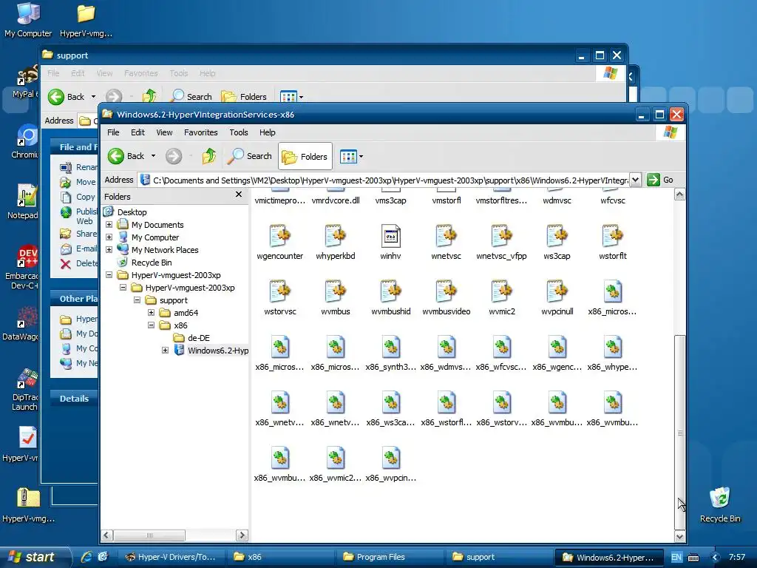Open the Edit menu in front window
757x568 pixels.
pos(138,132)
